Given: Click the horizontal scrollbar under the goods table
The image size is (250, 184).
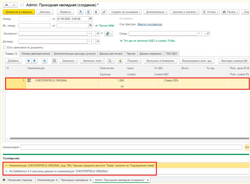Looking at the screenshot, I should pos(129,138).
